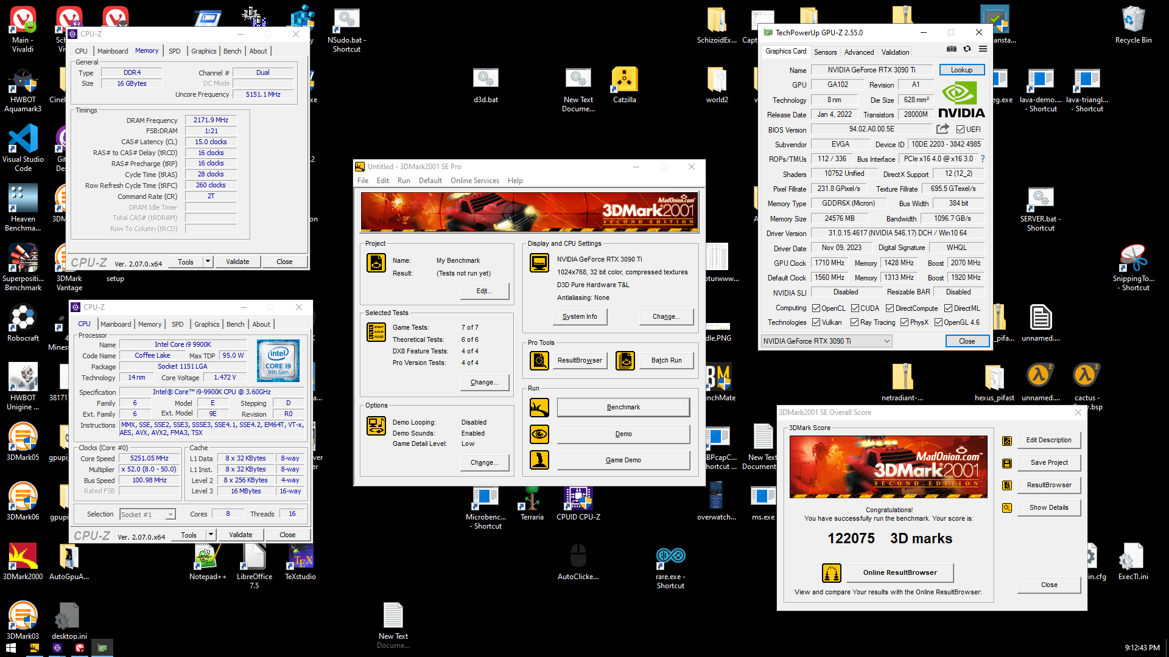Switch to the Validation tab in GPU-Z
This screenshot has height=657, width=1169.
[895, 52]
